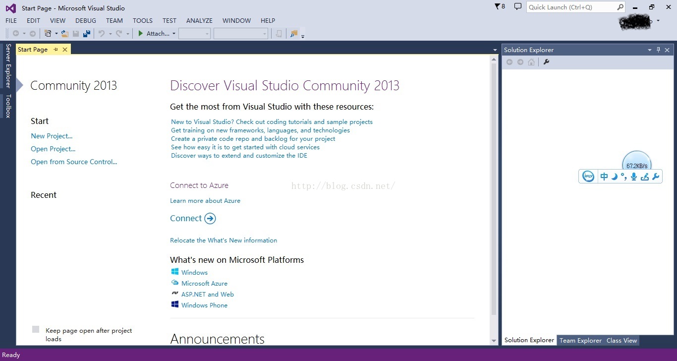
Task: Click the Solution Explorer Home icon
Action: click(531, 62)
